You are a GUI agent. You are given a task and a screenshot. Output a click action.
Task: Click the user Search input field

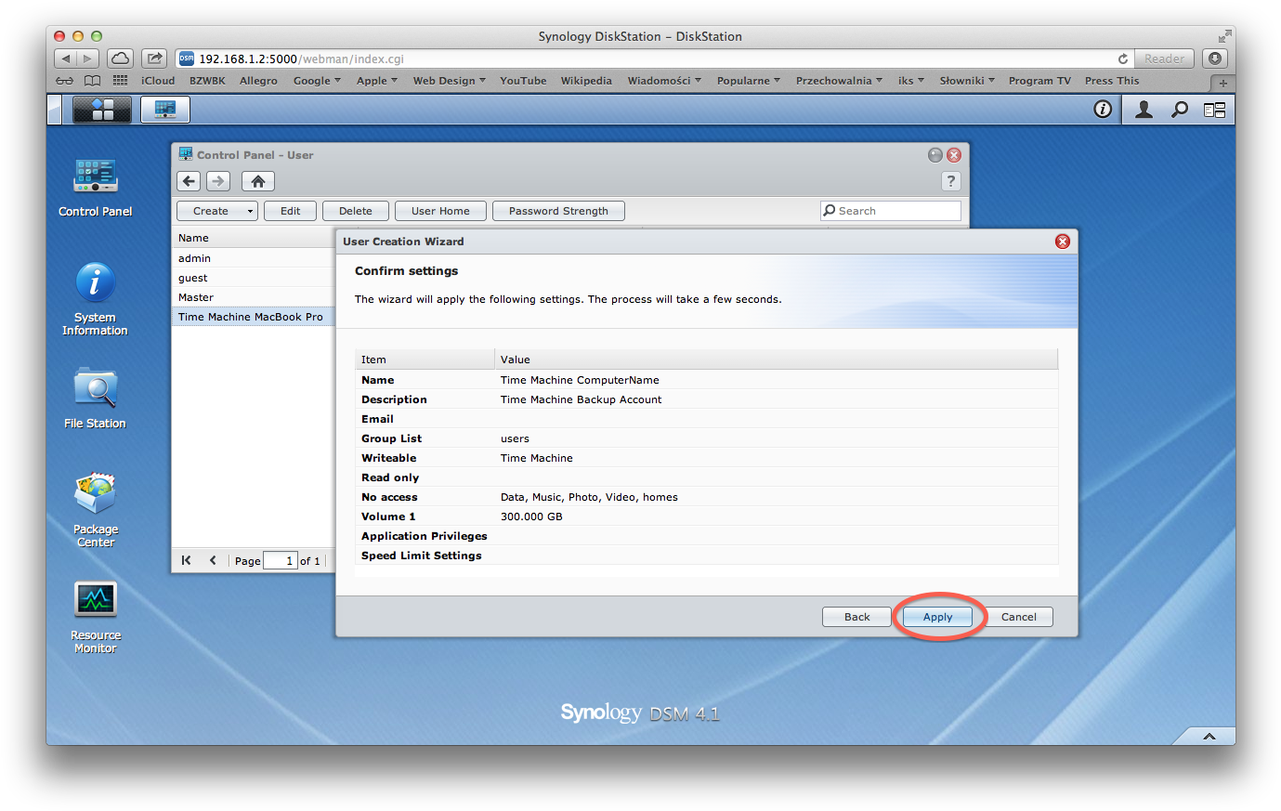(x=896, y=211)
